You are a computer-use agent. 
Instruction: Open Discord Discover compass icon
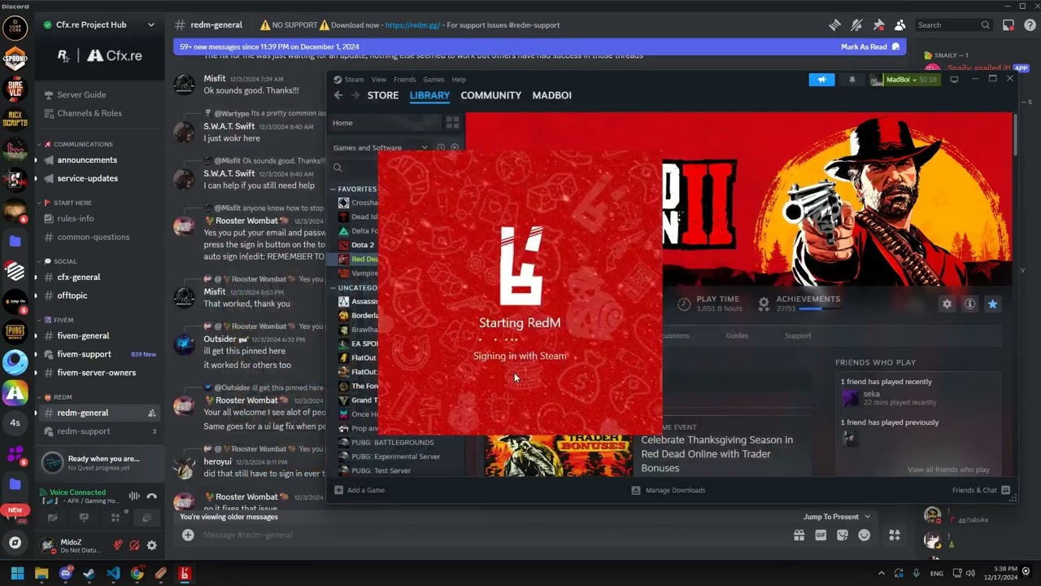point(15,542)
